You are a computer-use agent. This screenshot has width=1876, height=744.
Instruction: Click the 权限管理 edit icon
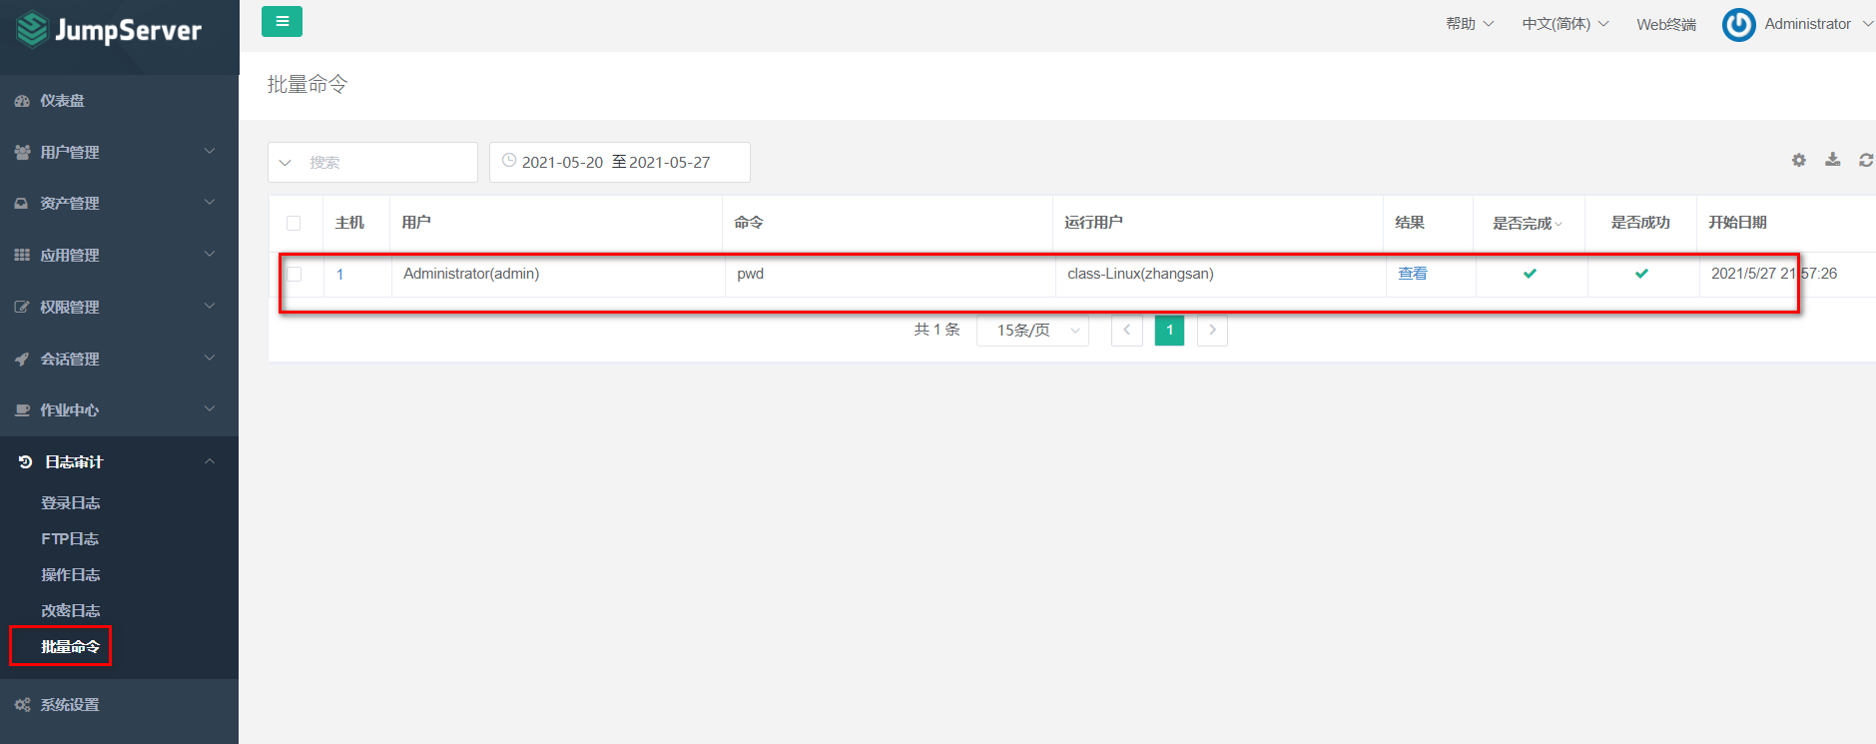[22, 307]
